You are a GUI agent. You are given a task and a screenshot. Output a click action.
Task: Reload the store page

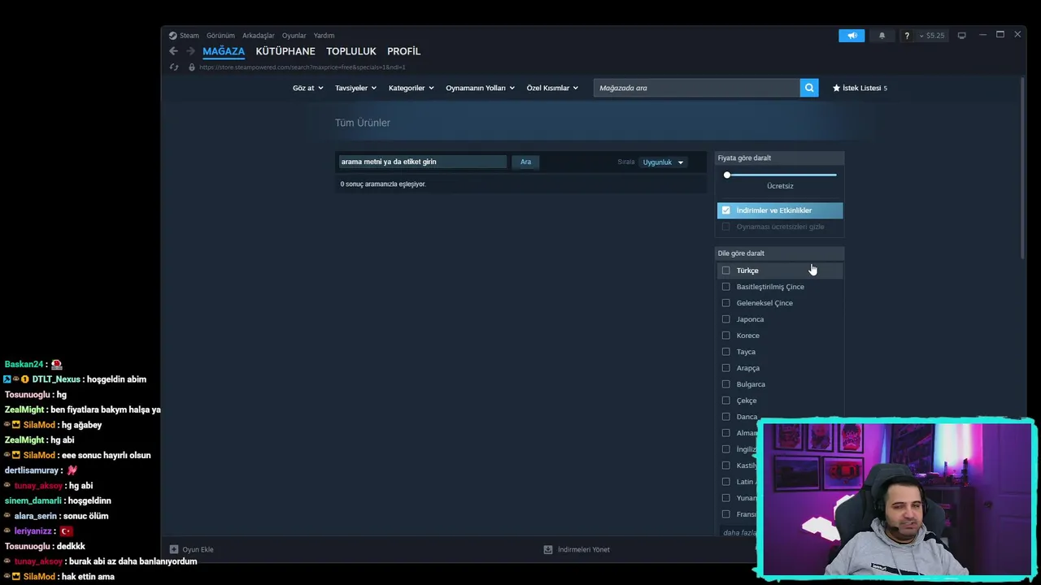click(174, 67)
